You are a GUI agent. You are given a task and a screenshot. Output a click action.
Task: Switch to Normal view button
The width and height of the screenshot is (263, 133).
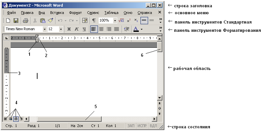coord(6,119)
